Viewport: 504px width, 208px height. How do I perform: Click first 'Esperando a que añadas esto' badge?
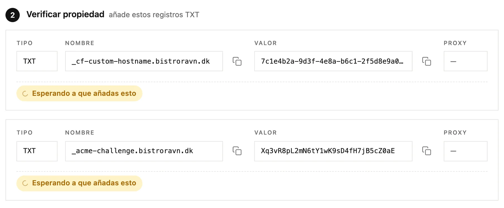(x=80, y=93)
